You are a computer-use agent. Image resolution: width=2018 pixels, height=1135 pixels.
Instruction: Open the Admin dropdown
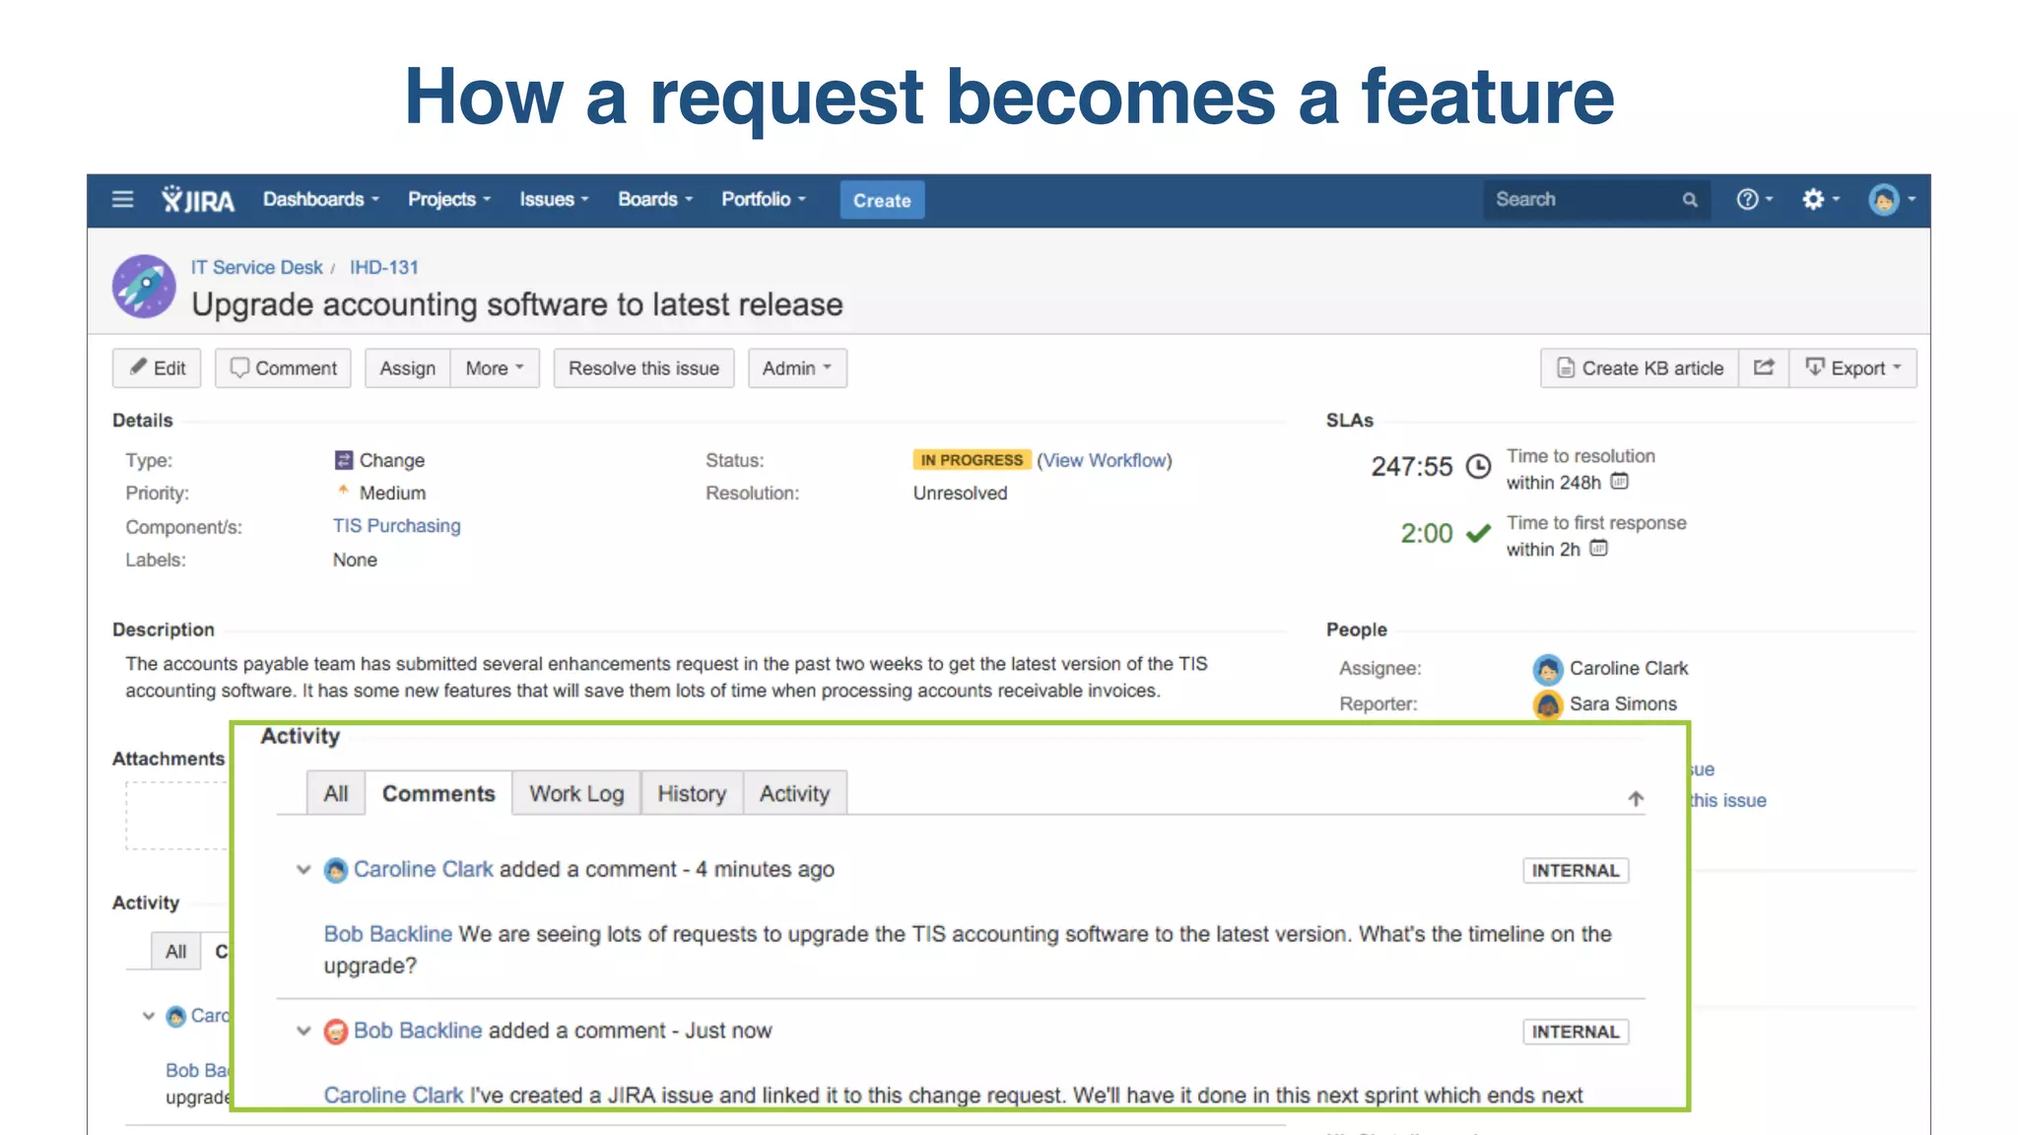pyautogui.click(x=797, y=367)
